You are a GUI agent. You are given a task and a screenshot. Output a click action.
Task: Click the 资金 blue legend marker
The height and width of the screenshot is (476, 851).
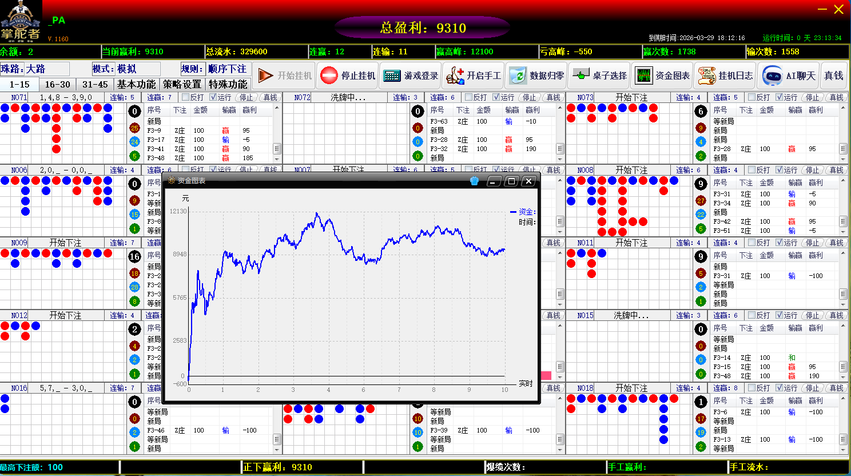[513, 212]
